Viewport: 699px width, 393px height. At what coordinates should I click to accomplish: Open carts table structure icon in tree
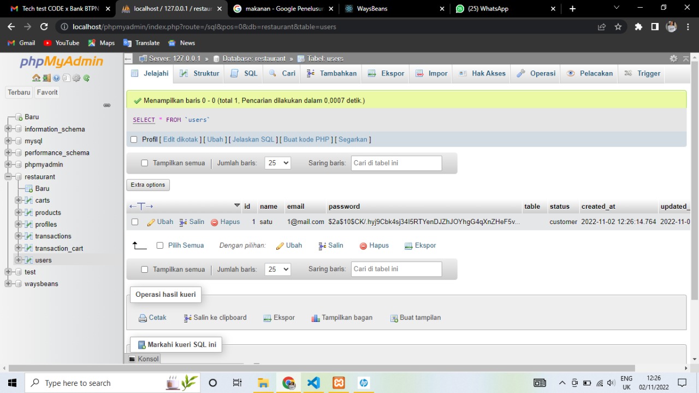click(29, 201)
